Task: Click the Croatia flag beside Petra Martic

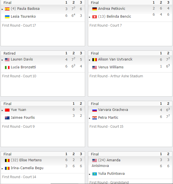Action: pyautogui.click(x=95, y=118)
